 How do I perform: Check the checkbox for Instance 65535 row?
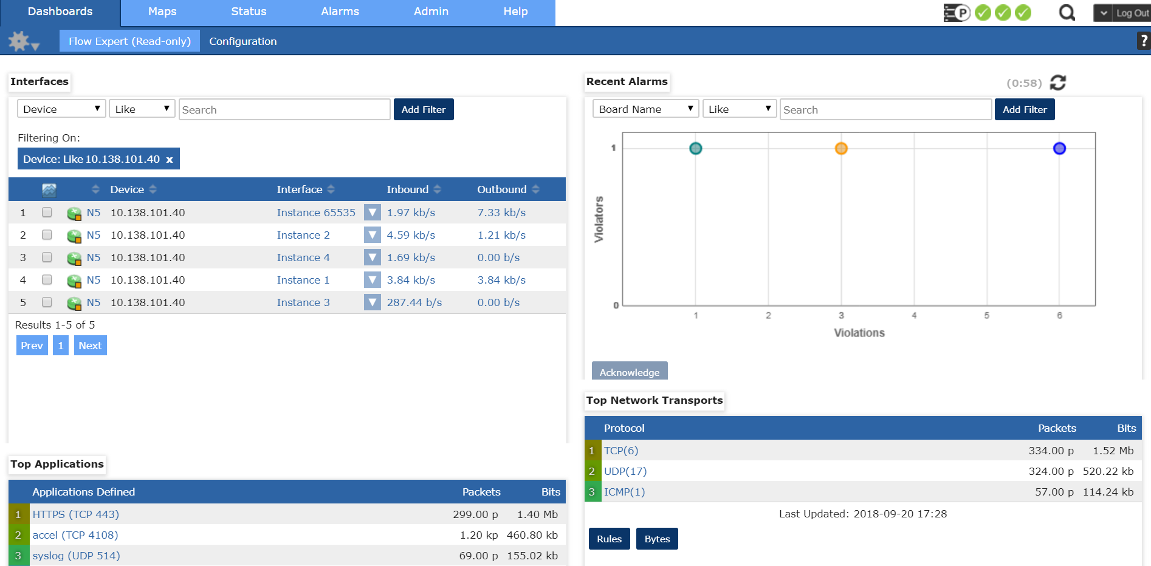[47, 213]
